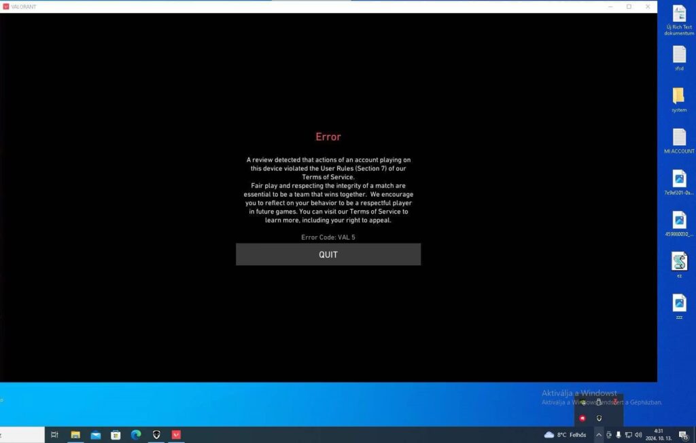This screenshot has width=696, height=443.
Task: Open Task View on the taskbar
Action: (54, 435)
